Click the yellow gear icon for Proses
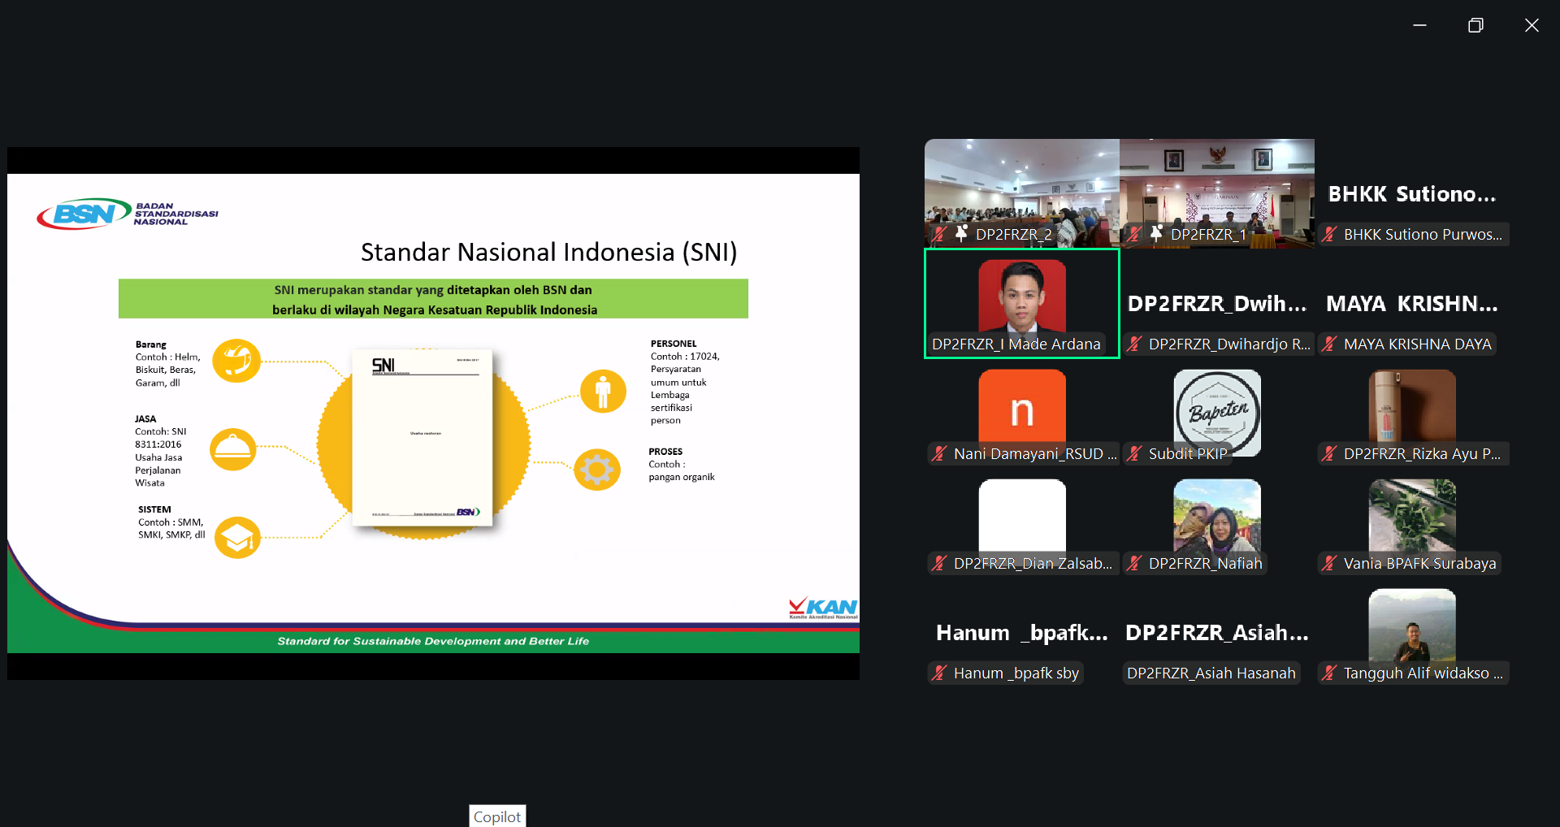Image resolution: width=1560 pixels, height=827 pixels. 597,470
